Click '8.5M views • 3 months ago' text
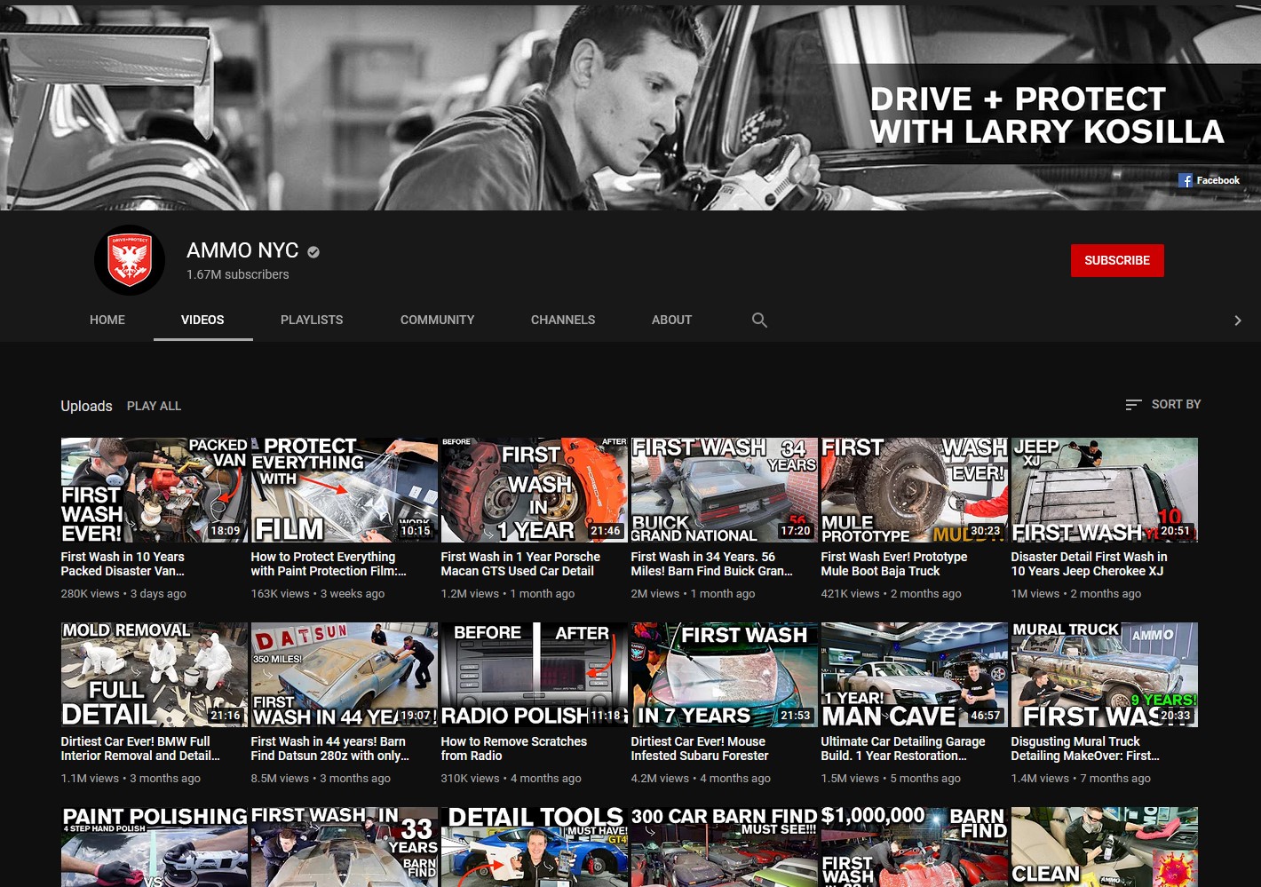The width and height of the screenshot is (1261, 887). [321, 778]
